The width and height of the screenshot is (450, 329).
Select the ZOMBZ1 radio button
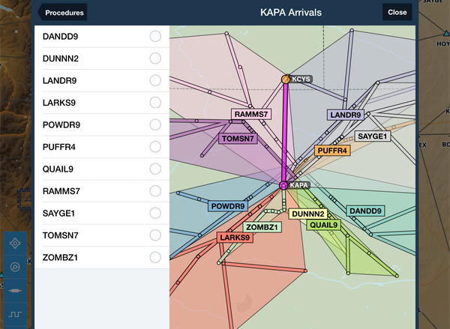point(155,257)
